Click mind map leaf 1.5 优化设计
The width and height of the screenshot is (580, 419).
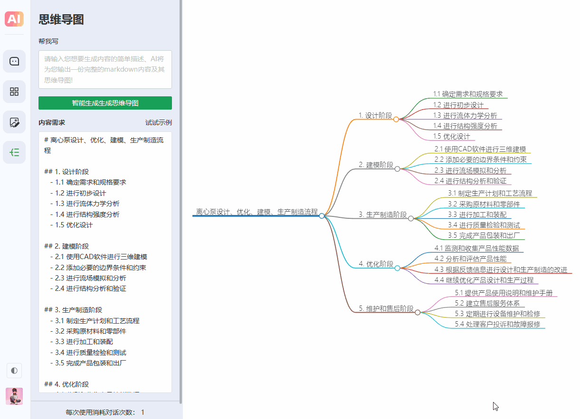point(451,136)
